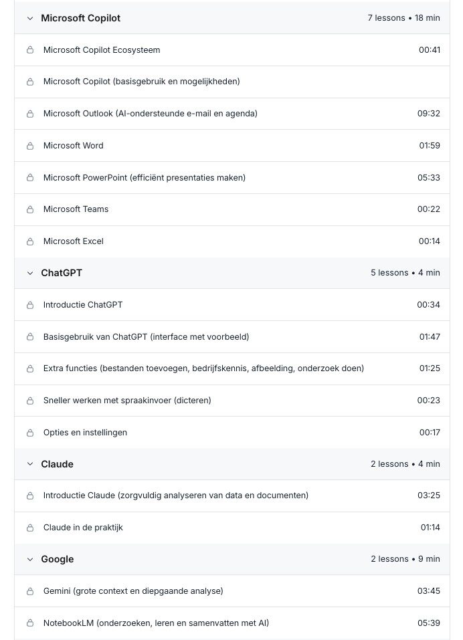Click lock icon beside Microsoft Teams lesson

tap(30, 209)
